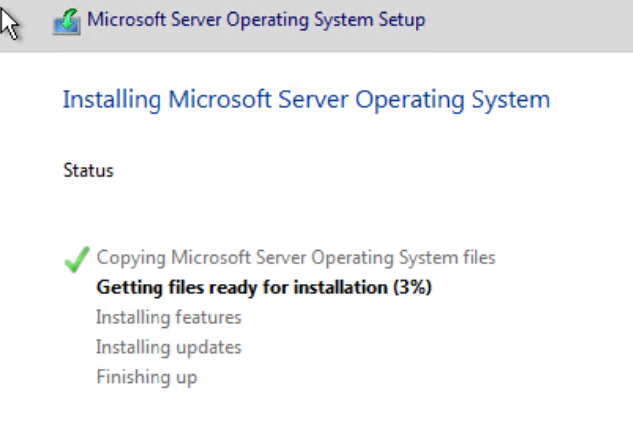Click the window title Microsoft Server Operating System Setup

(256, 20)
